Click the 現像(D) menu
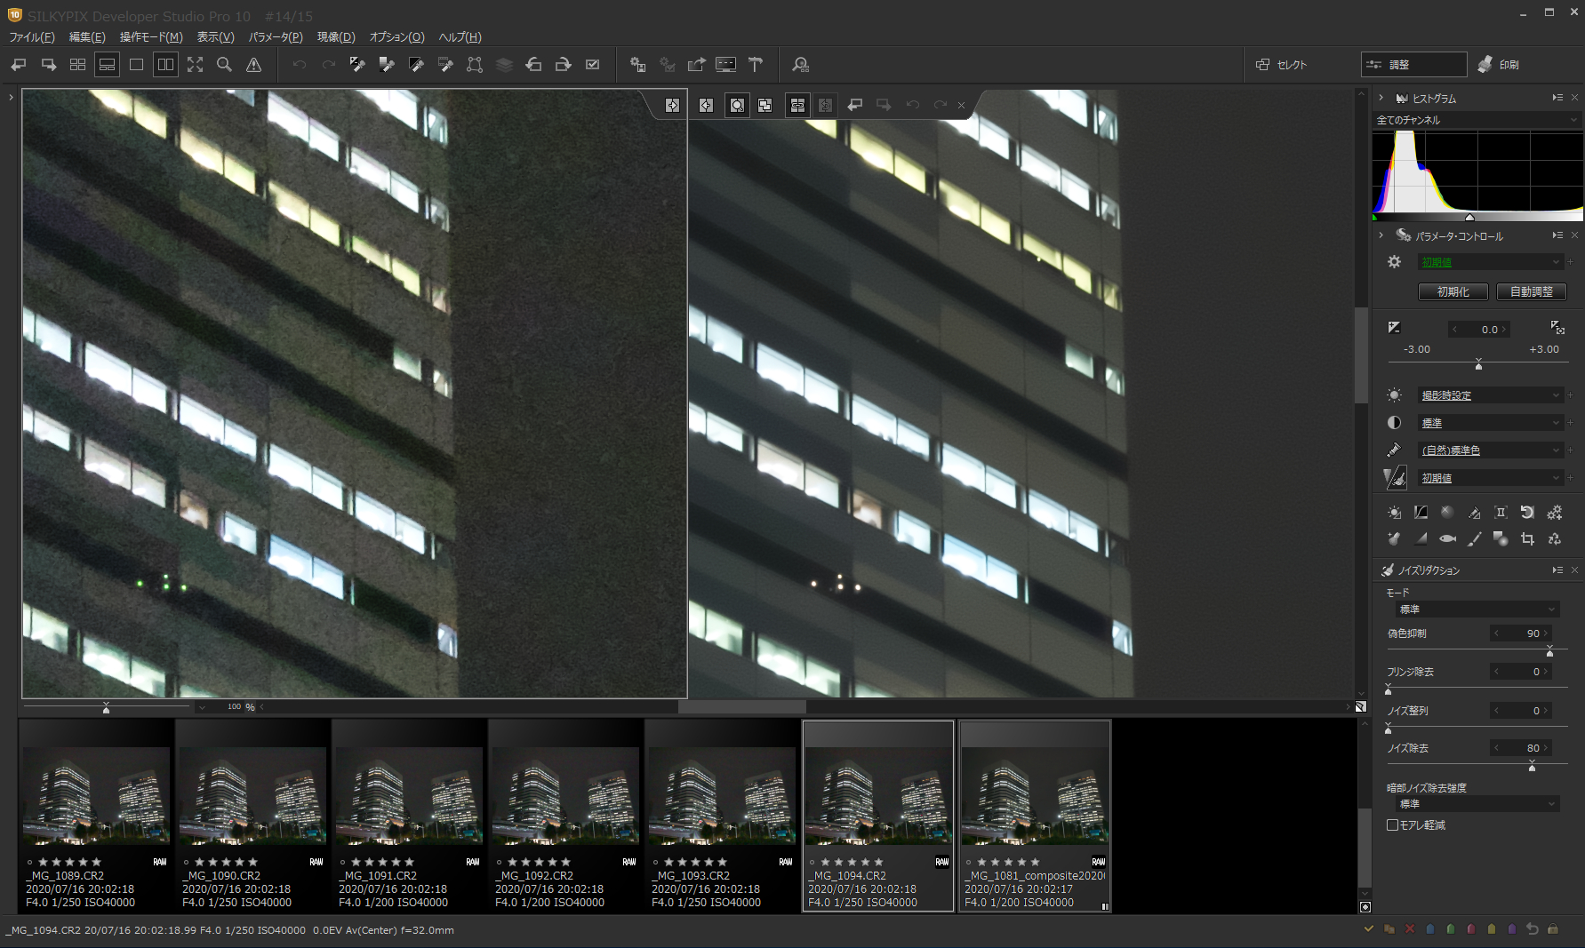Image resolution: width=1585 pixels, height=948 pixels. (x=336, y=37)
